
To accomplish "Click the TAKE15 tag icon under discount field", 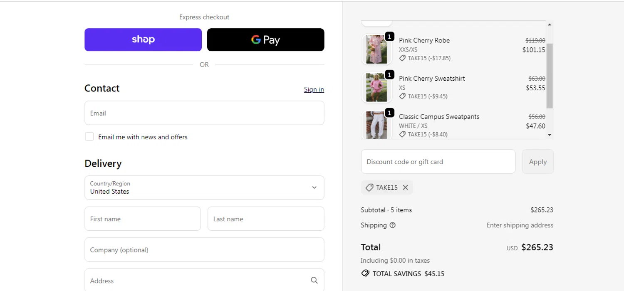I will pyautogui.click(x=369, y=187).
